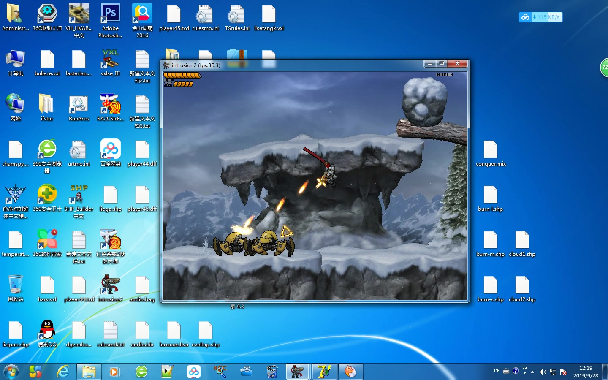Viewport: 608px width, 380px height.
Task: Click the intrusion2 window title bar
Action: 291,65
